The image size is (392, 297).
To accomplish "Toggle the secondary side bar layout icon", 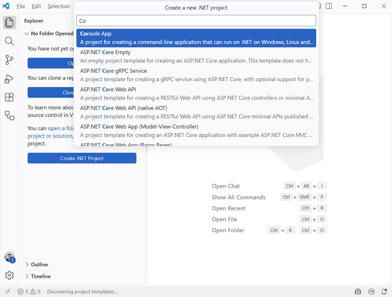I will coord(329,6).
